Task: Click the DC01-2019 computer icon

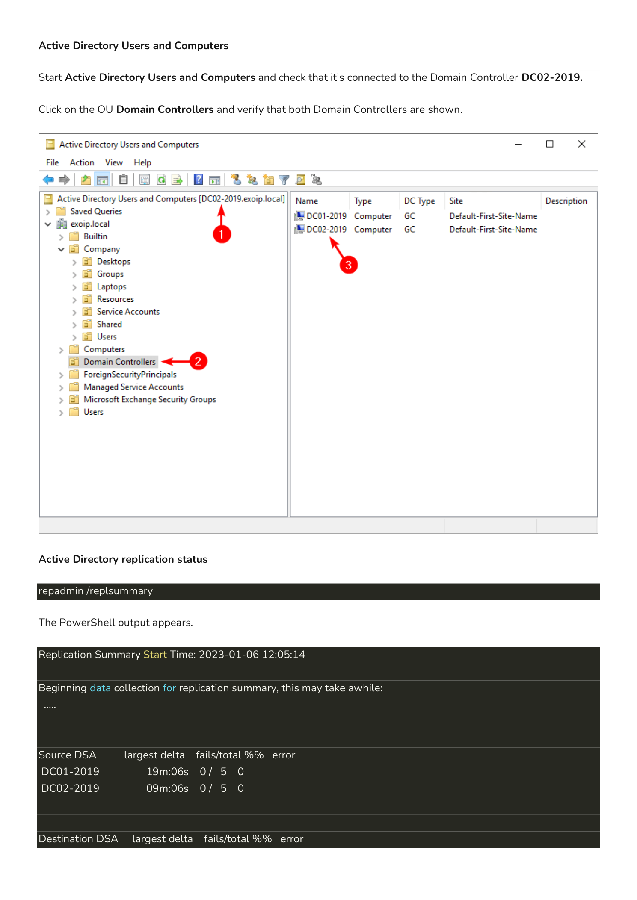Action: tap(299, 216)
